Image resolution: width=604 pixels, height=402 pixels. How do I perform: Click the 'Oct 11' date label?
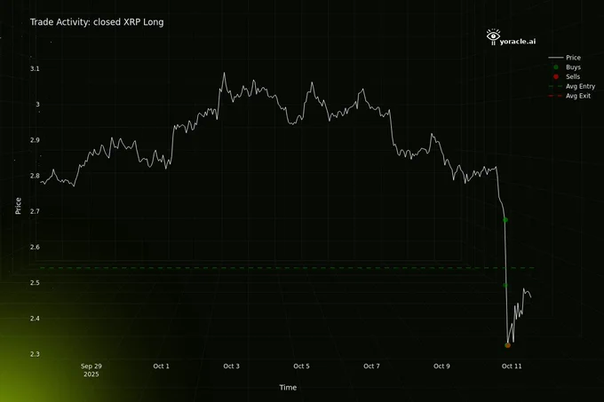pyautogui.click(x=512, y=367)
